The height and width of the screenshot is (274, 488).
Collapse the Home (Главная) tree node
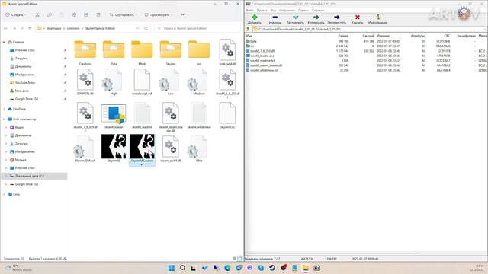[4, 42]
